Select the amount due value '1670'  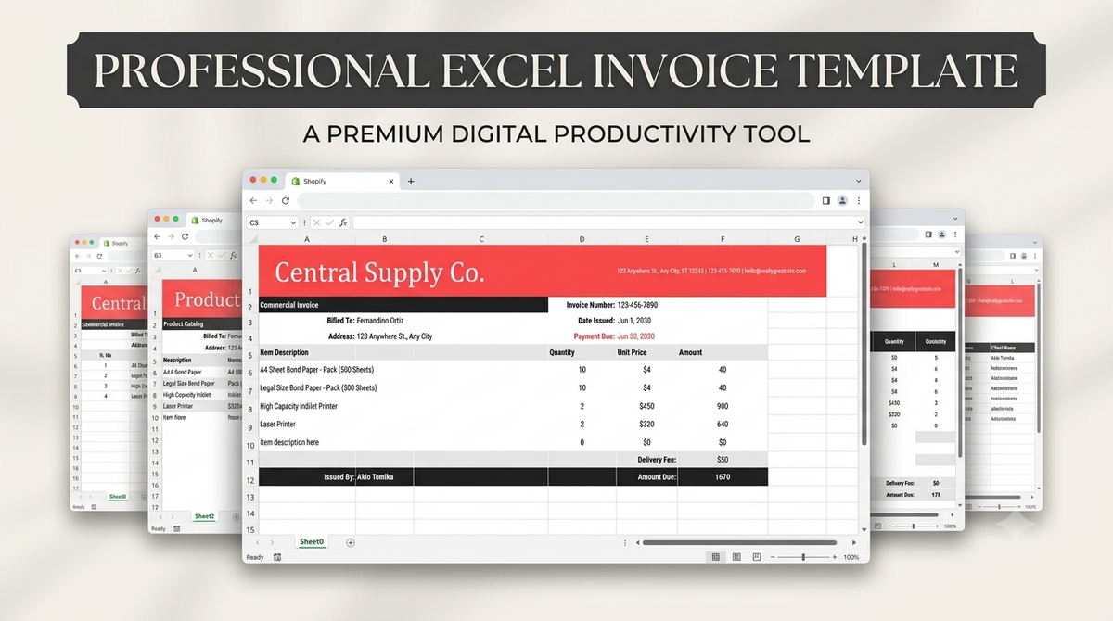[723, 476]
